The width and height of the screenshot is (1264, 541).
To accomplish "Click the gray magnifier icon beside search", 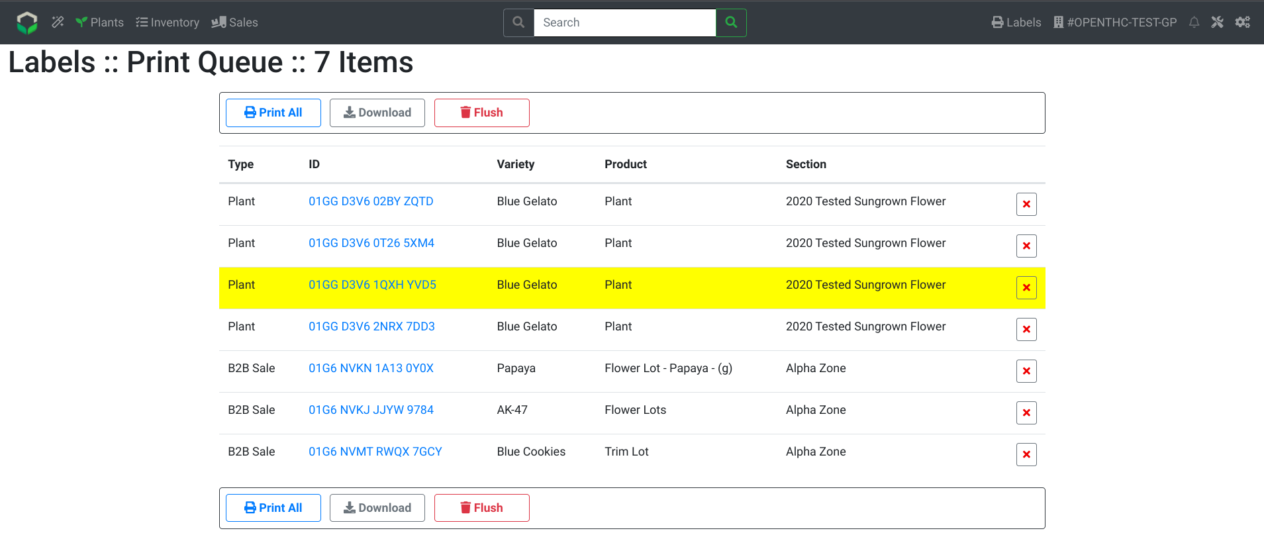I will (x=518, y=23).
